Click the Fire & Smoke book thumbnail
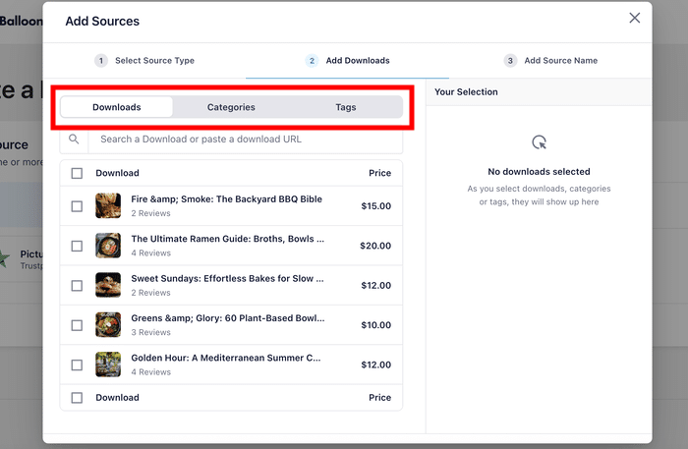688x449 pixels. [108, 205]
